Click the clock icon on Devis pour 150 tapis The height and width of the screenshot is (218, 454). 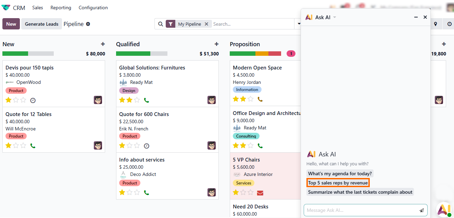pos(33,100)
